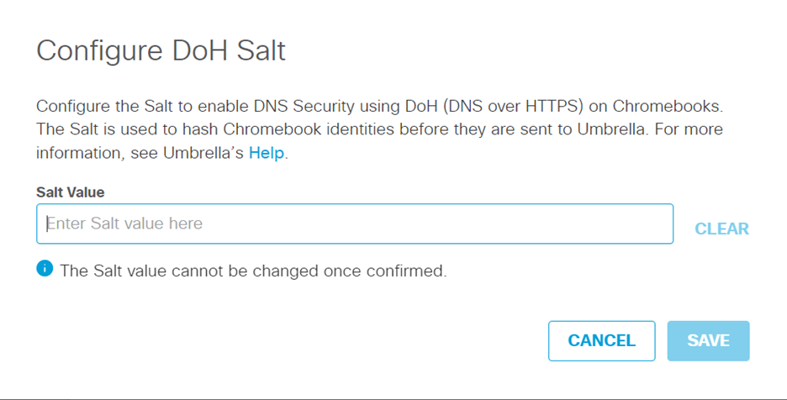Dismiss the dialog with CANCEL
This screenshot has width=787, height=400.
pyautogui.click(x=602, y=341)
